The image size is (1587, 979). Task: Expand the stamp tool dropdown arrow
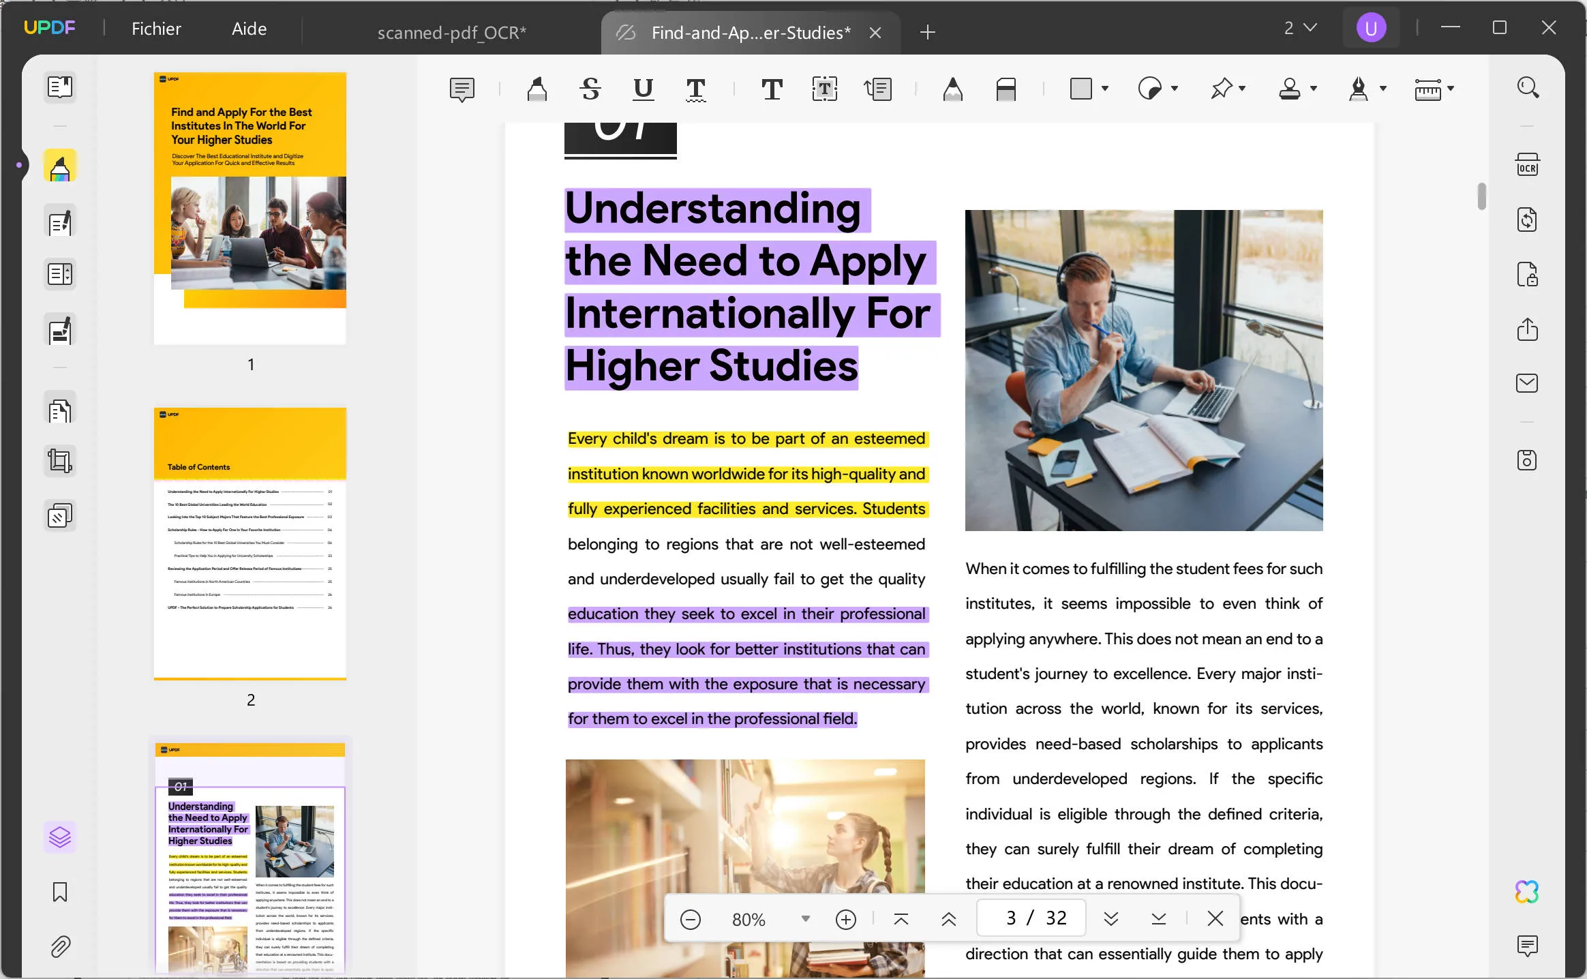point(1314,89)
